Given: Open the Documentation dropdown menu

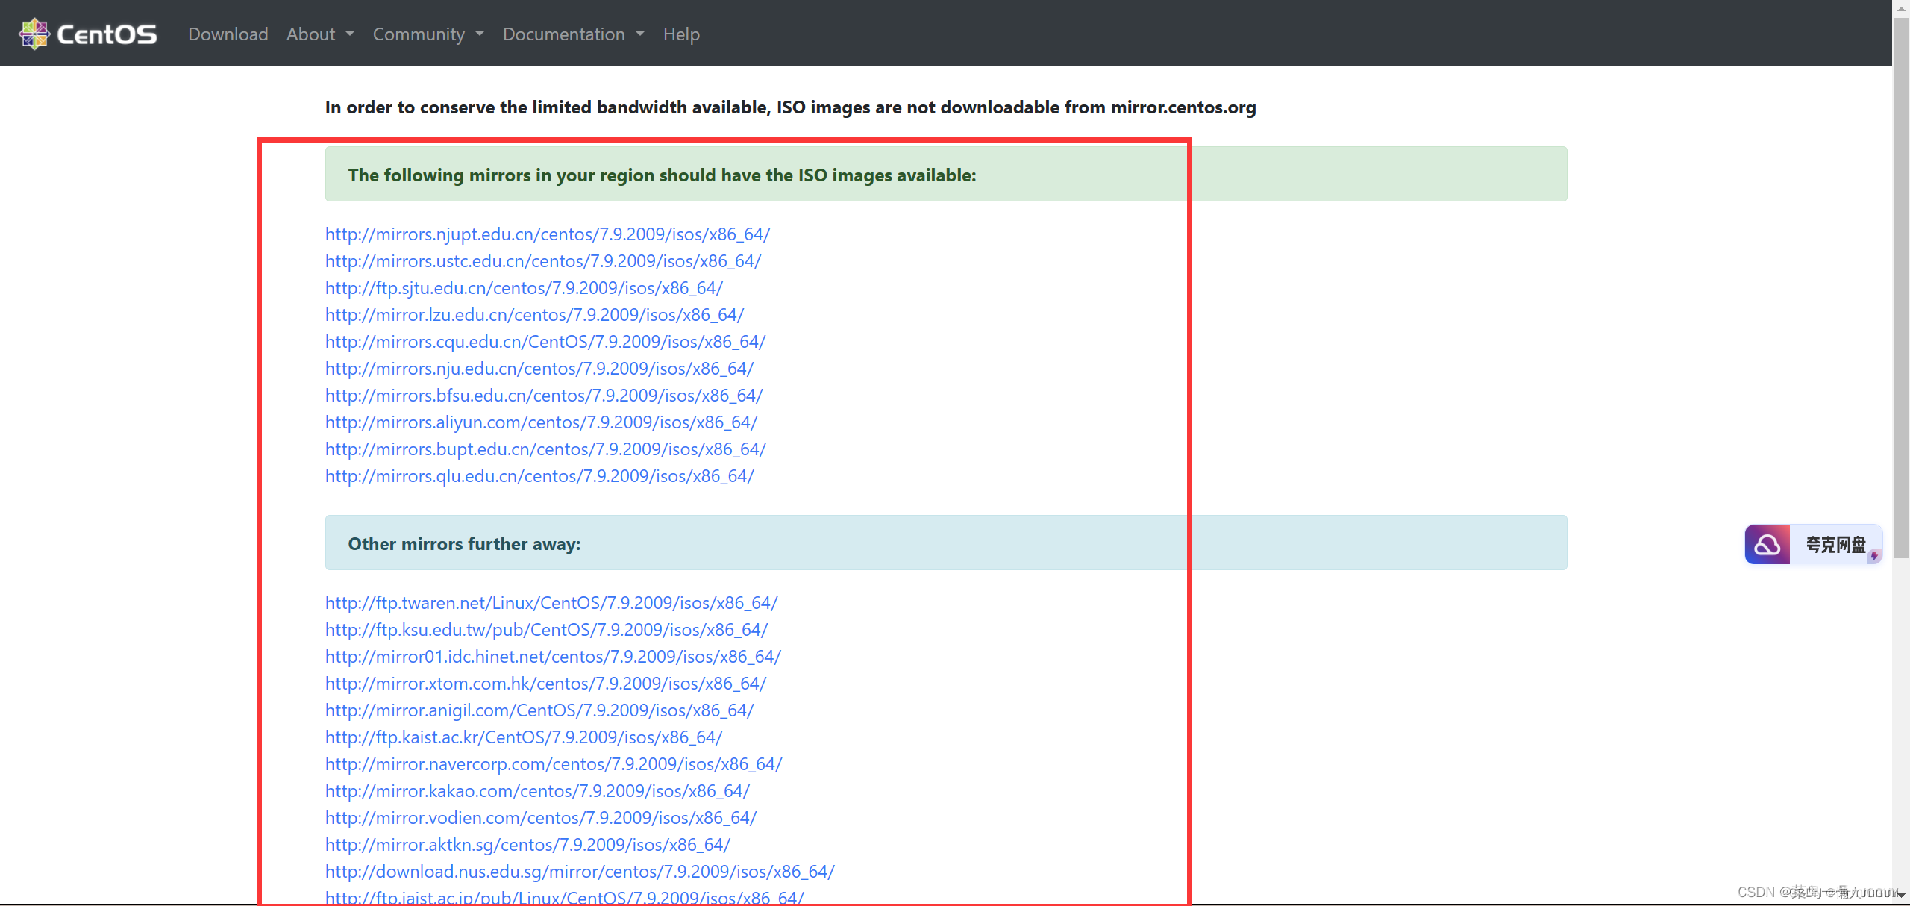Looking at the screenshot, I should 572,34.
